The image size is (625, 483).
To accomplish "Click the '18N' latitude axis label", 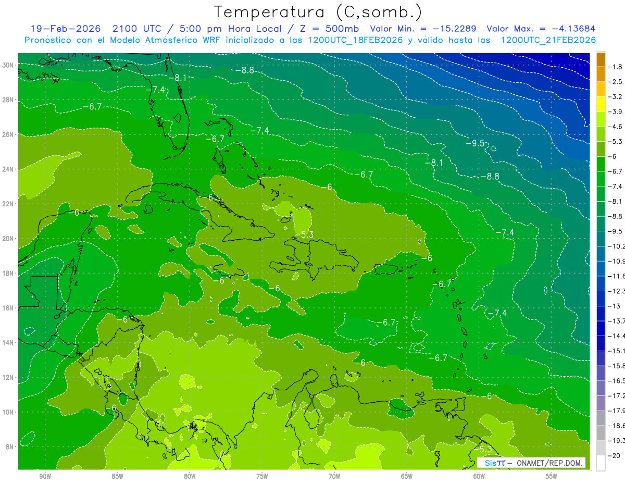I will point(9,273).
